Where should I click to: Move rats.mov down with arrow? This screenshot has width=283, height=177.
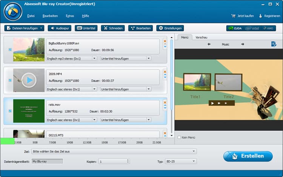[x=165, y=108]
